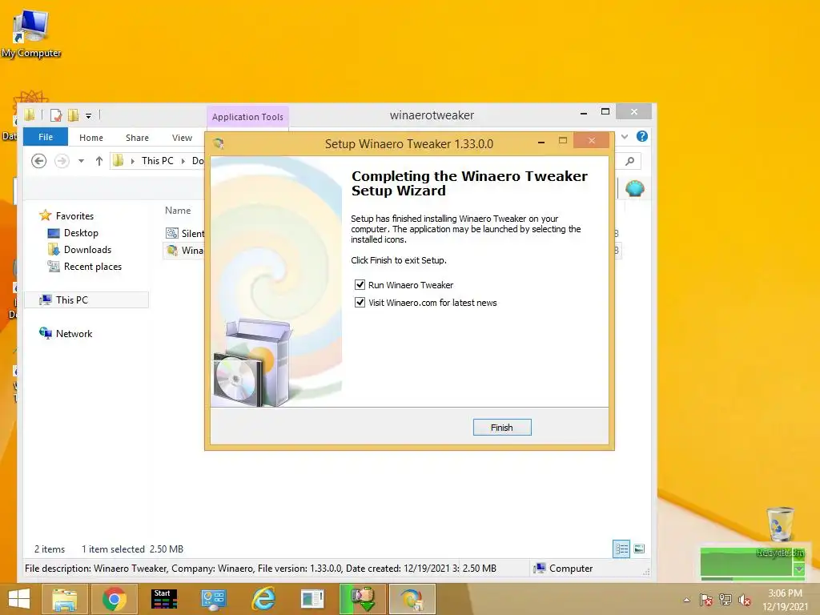Open the Customize Quick Access Toolbar dropdown
820x615 pixels.
click(88, 115)
